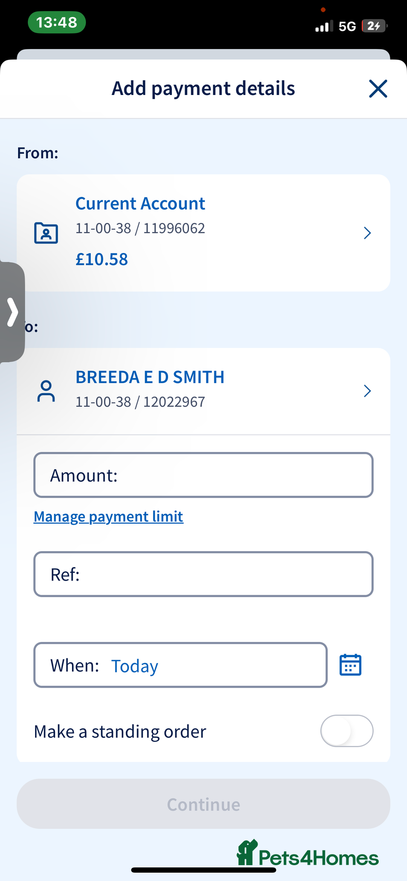Tap the Pets4Homes logo
407x881 pixels.
308,854
